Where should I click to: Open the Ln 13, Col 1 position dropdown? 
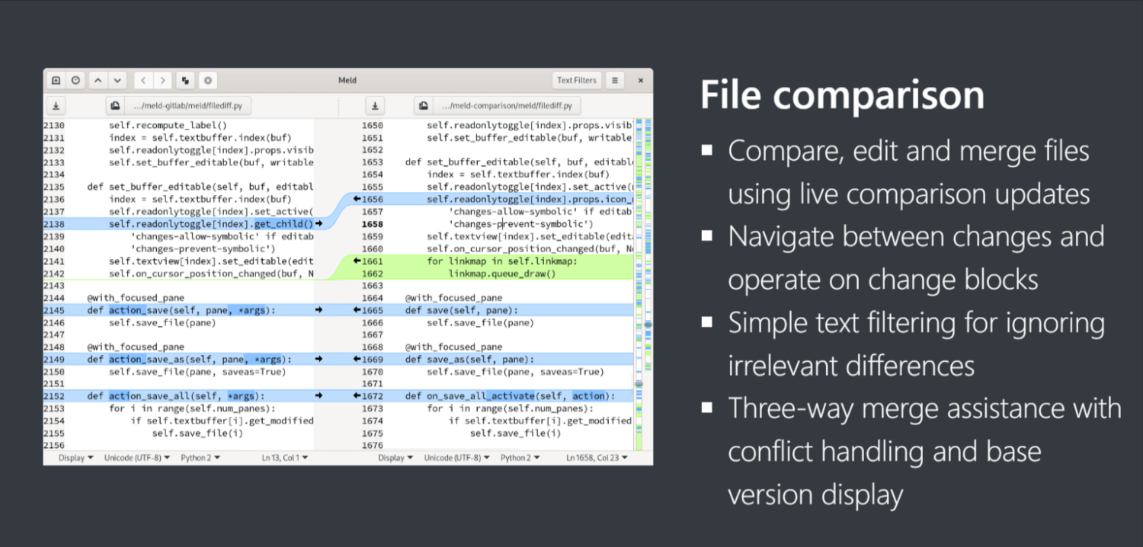[285, 458]
